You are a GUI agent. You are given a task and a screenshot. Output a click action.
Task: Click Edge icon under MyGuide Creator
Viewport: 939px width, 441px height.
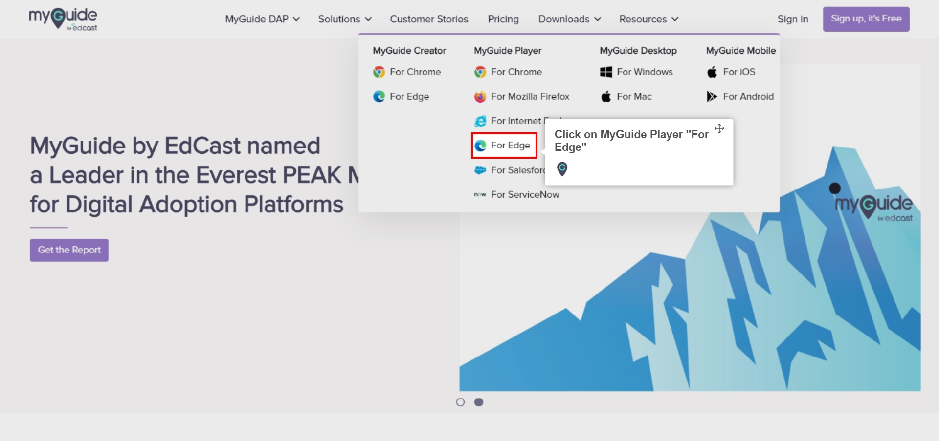(379, 97)
